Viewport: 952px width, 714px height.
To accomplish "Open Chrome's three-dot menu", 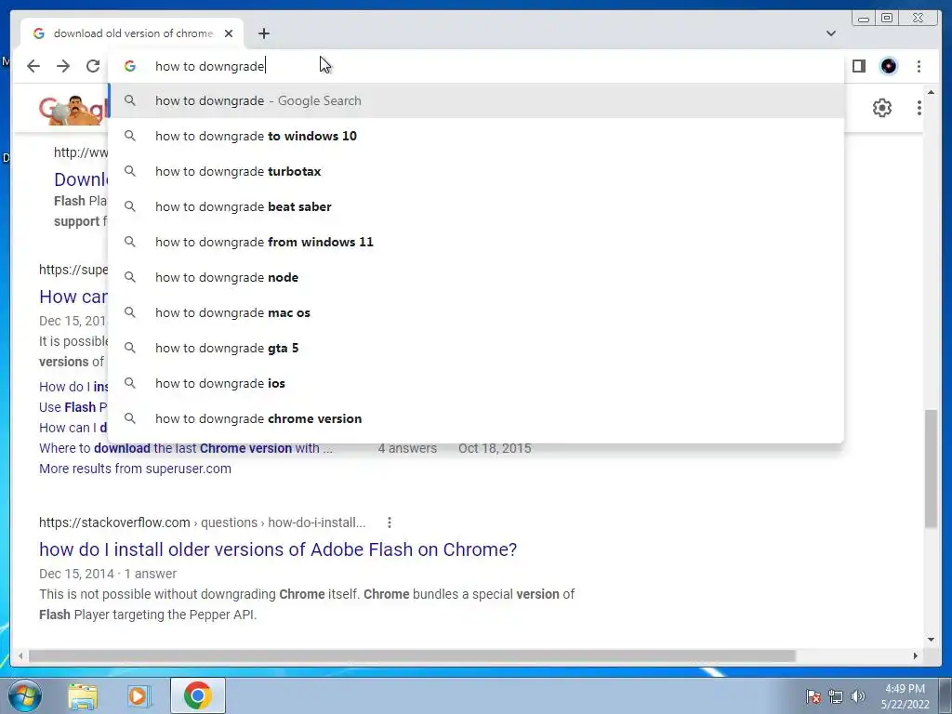I will point(919,66).
